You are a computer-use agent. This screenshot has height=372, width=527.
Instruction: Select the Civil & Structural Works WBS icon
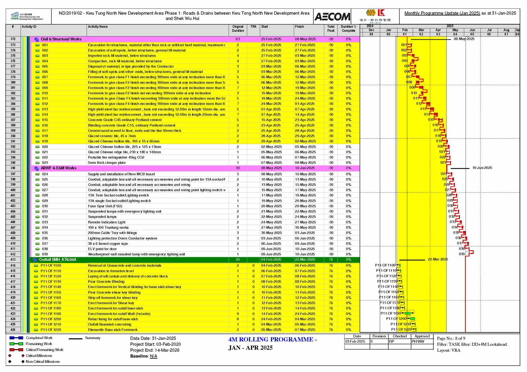[37, 39]
